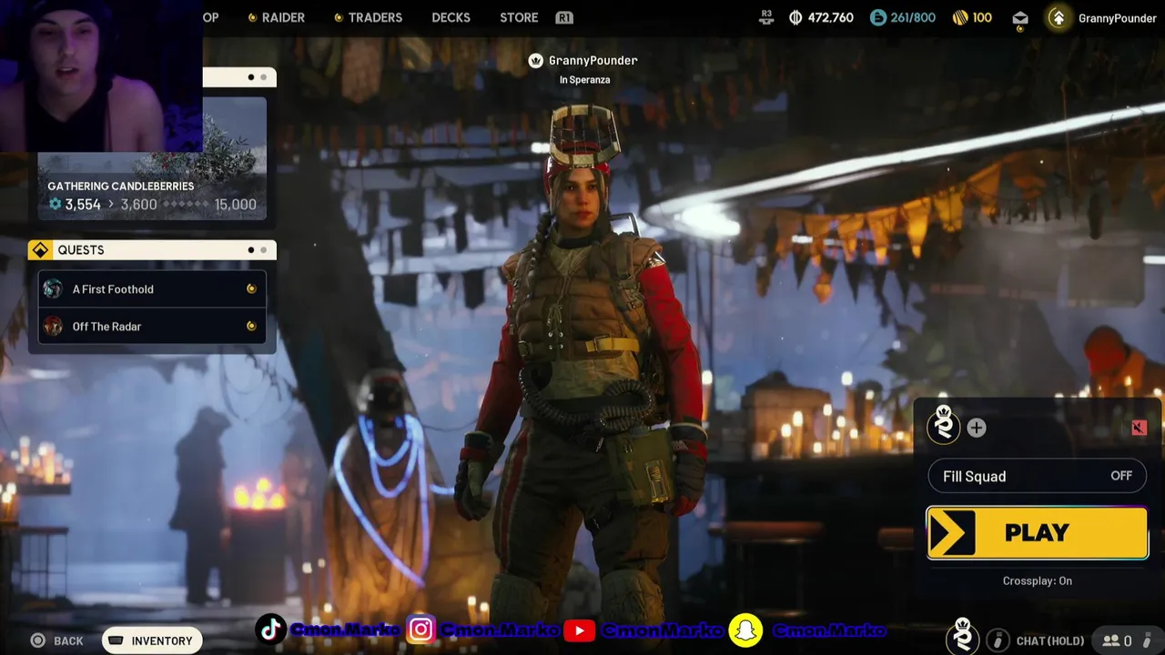Viewport: 1165px width, 655px height.
Task: Go back with the Back button
Action: [x=57, y=640]
